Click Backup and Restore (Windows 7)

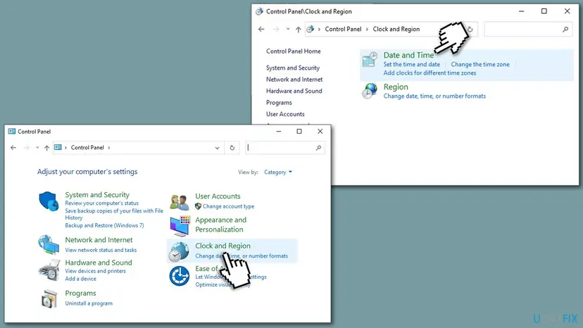tap(104, 225)
